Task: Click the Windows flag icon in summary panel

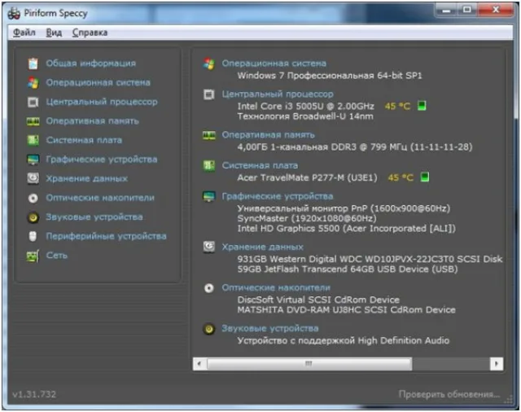Action: click(209, 64)
